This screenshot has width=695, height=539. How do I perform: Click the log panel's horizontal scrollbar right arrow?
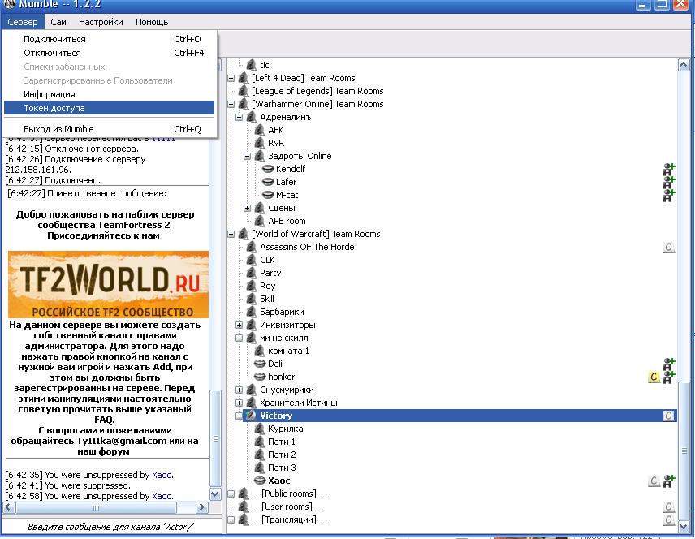[x=201, y=507]
